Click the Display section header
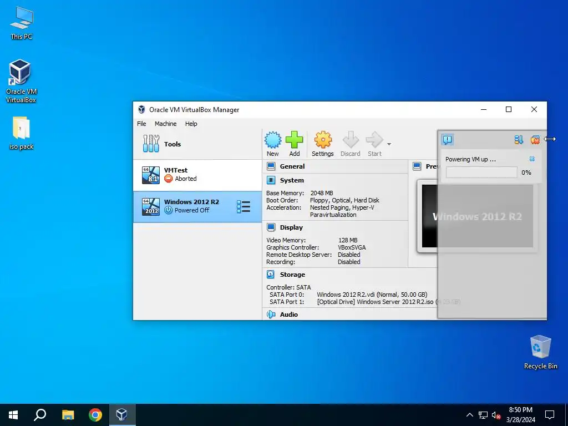 point(291,227)
